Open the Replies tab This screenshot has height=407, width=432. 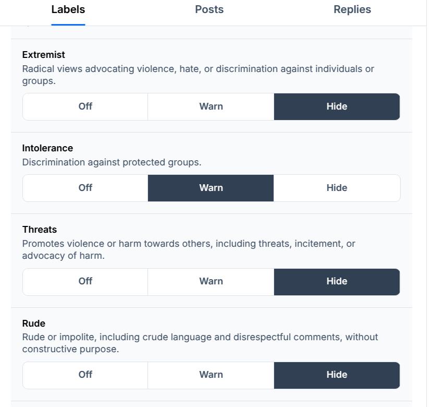[x=352, y=10]
